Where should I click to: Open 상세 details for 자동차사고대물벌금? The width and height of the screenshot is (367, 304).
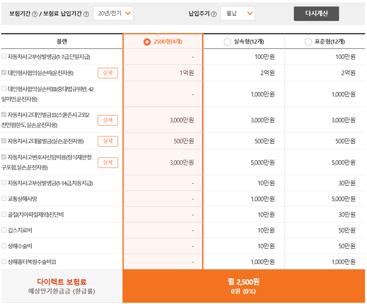tap(108, 141)
